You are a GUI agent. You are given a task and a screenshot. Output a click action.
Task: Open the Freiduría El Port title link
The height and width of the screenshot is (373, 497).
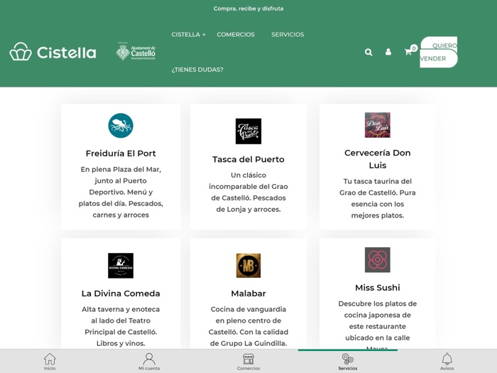[121, 153]
